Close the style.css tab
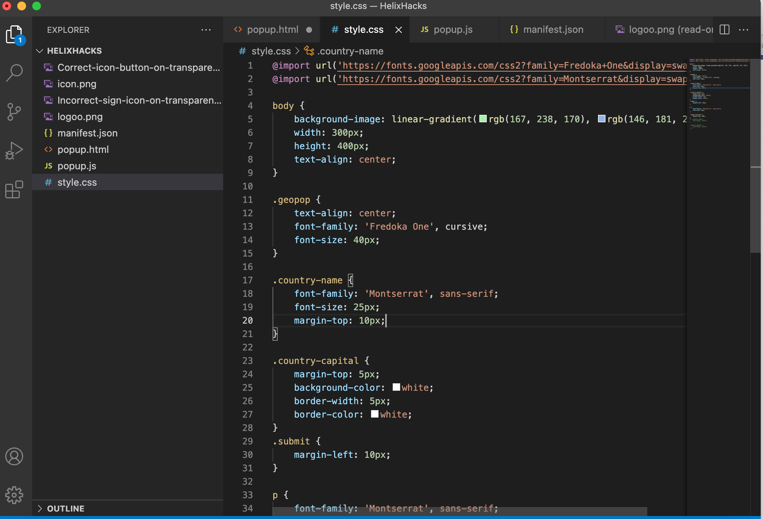Screen dimensions: 763x519 pyautogui.click(x=399, y=30)
